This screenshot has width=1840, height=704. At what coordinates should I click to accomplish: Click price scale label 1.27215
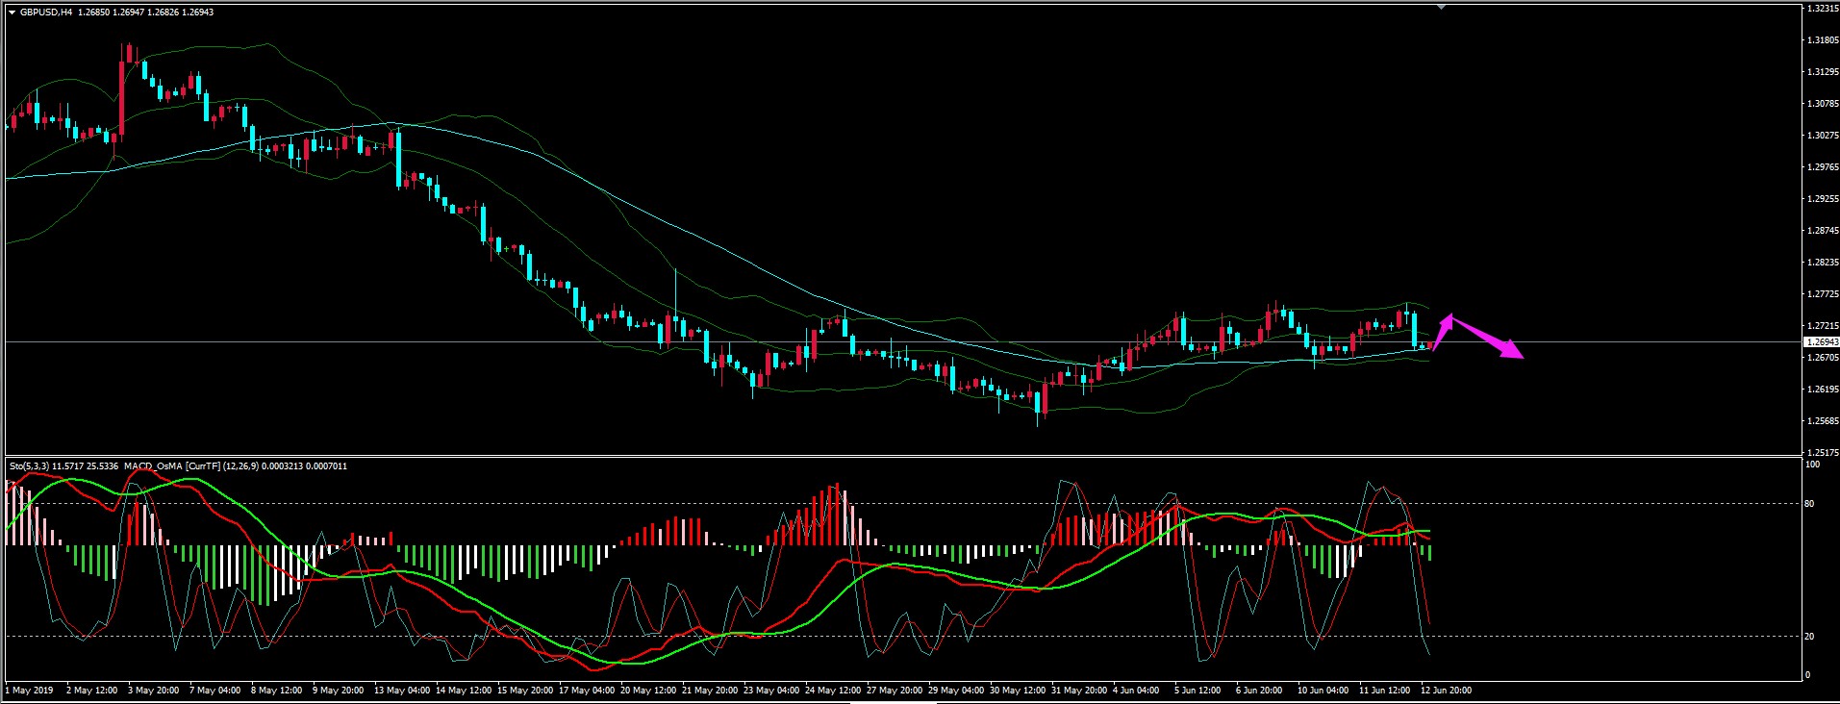click(x=1824, y=326)
